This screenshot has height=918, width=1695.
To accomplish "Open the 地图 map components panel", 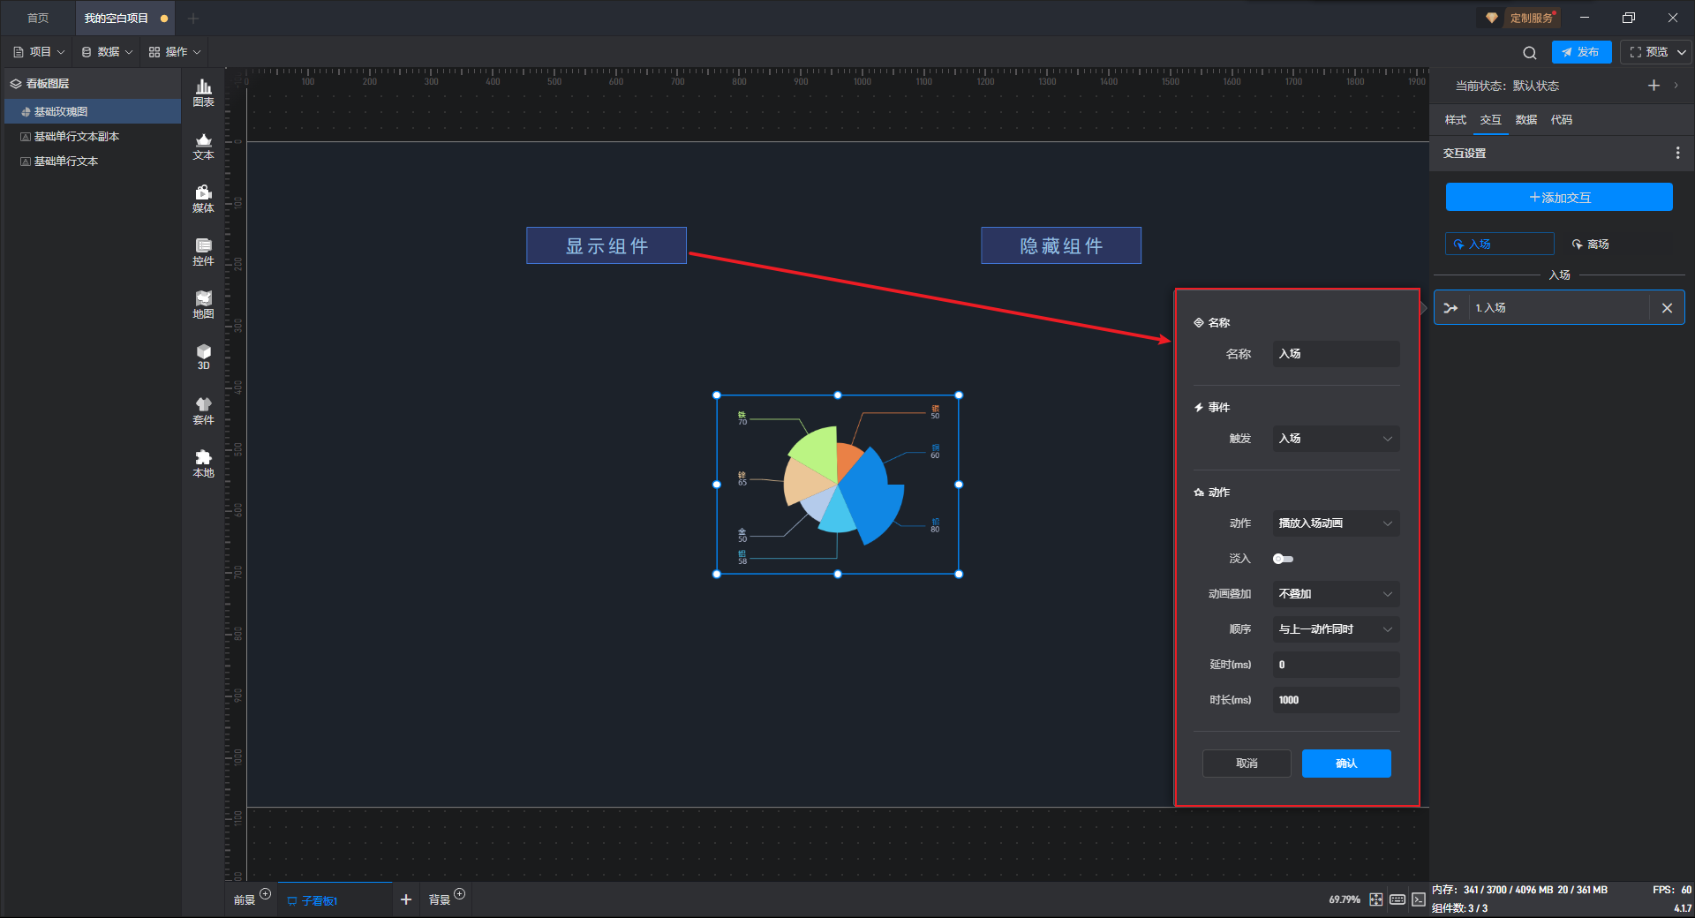I will pos(203,305).
